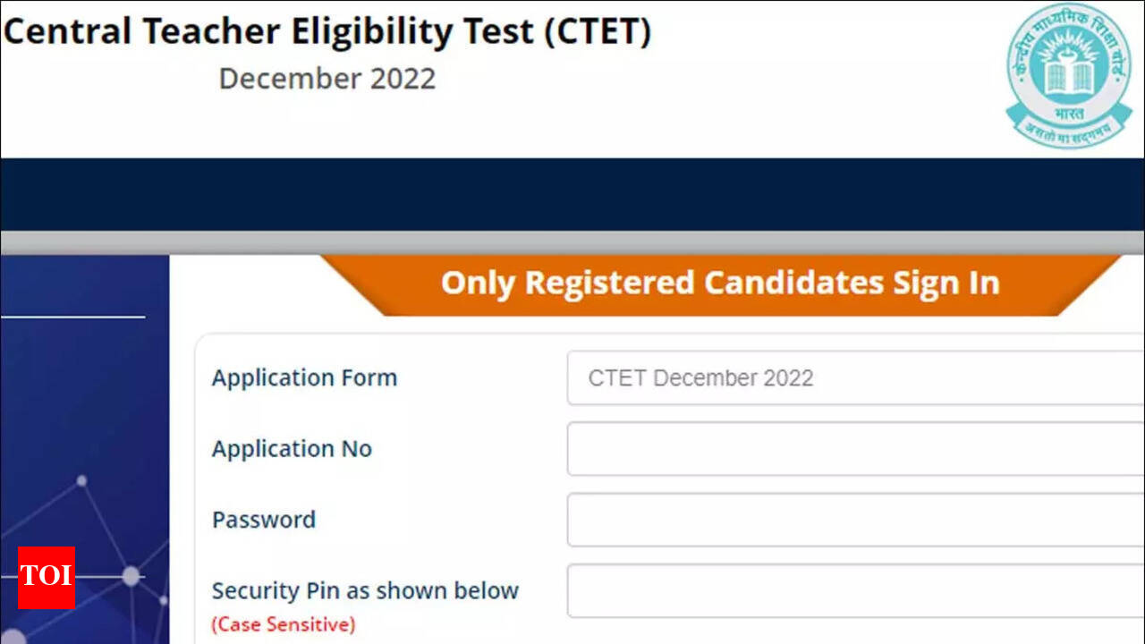The image size is (1145, 644).
Task: Click the red TOI logo badge
Action: (x=46, y=578)
